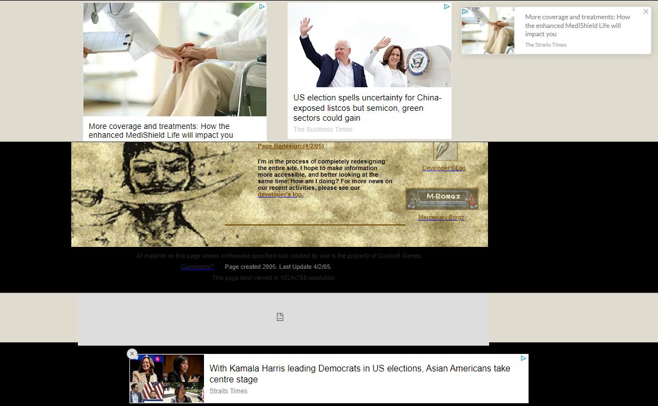Click the Coolsoft Games copyright notice
This screenshot has width=658, height=406.
[x=280, y=256]
